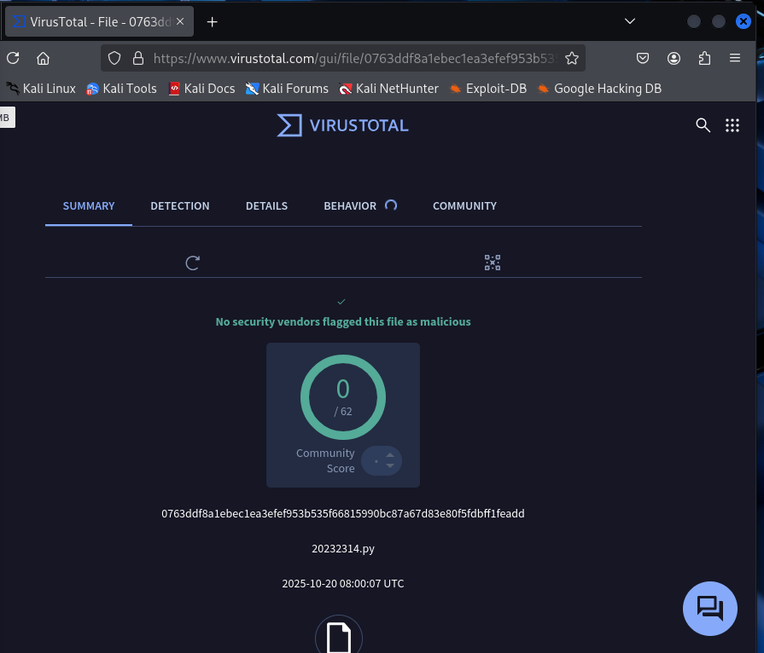The image size is (764, 653).
Task: Switch to the DETAILS tab
Action: tap(266, 205)
